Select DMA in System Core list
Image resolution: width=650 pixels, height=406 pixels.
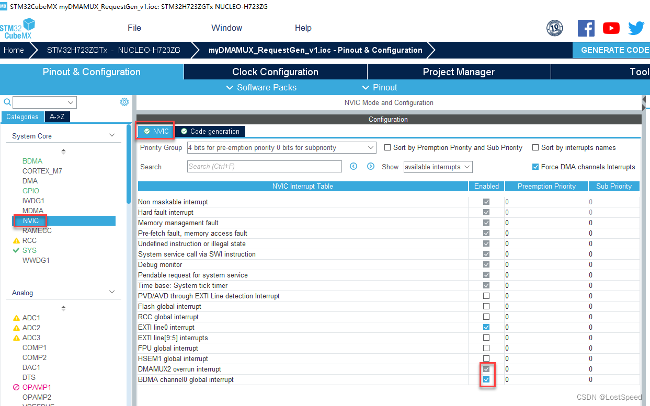[30, 181]
